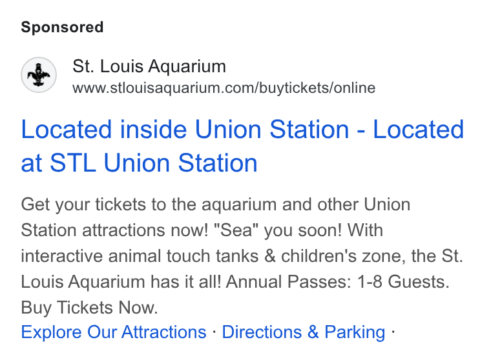The width and height of the screenshot is (491, 360).
Task: Open the Directions & Parking sitelink
Action: click(x=304, y=332)
